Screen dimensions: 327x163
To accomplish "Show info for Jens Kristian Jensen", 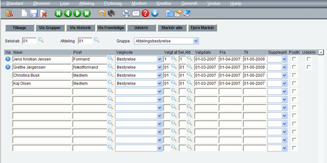I will coord(8,59).
